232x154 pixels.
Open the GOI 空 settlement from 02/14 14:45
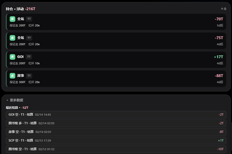(x=116, y=115)
